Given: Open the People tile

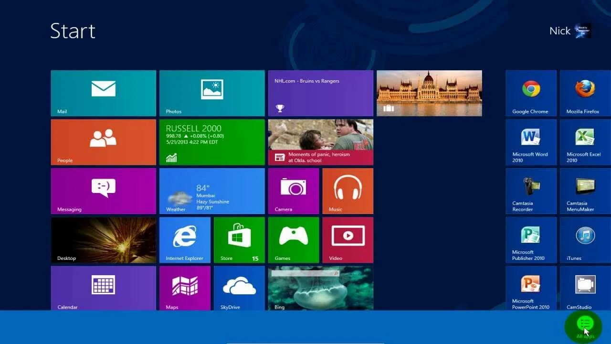Looking at the screenshot, I should [104, 142].
